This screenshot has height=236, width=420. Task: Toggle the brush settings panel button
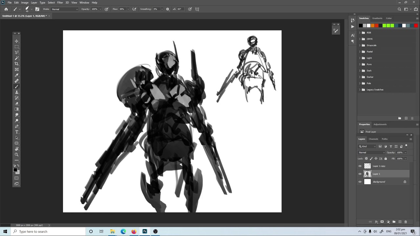[37, 9]
